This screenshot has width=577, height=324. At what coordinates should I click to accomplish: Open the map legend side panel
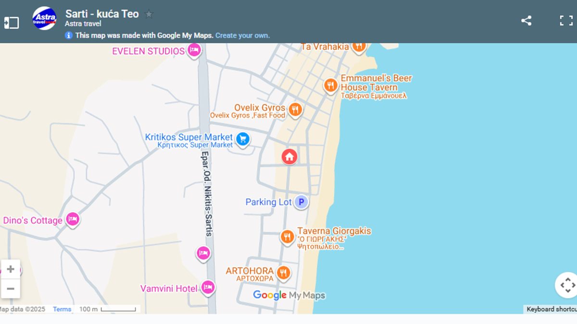12,23
